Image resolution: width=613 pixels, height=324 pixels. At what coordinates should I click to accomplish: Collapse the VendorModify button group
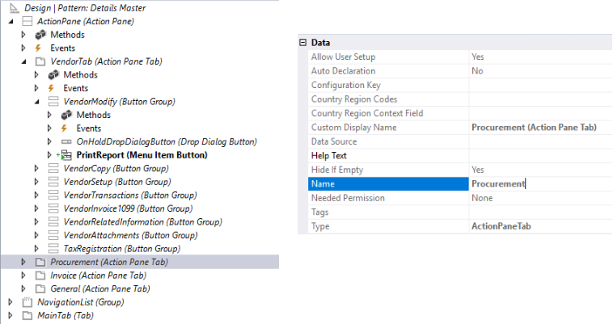coord(36,102)
